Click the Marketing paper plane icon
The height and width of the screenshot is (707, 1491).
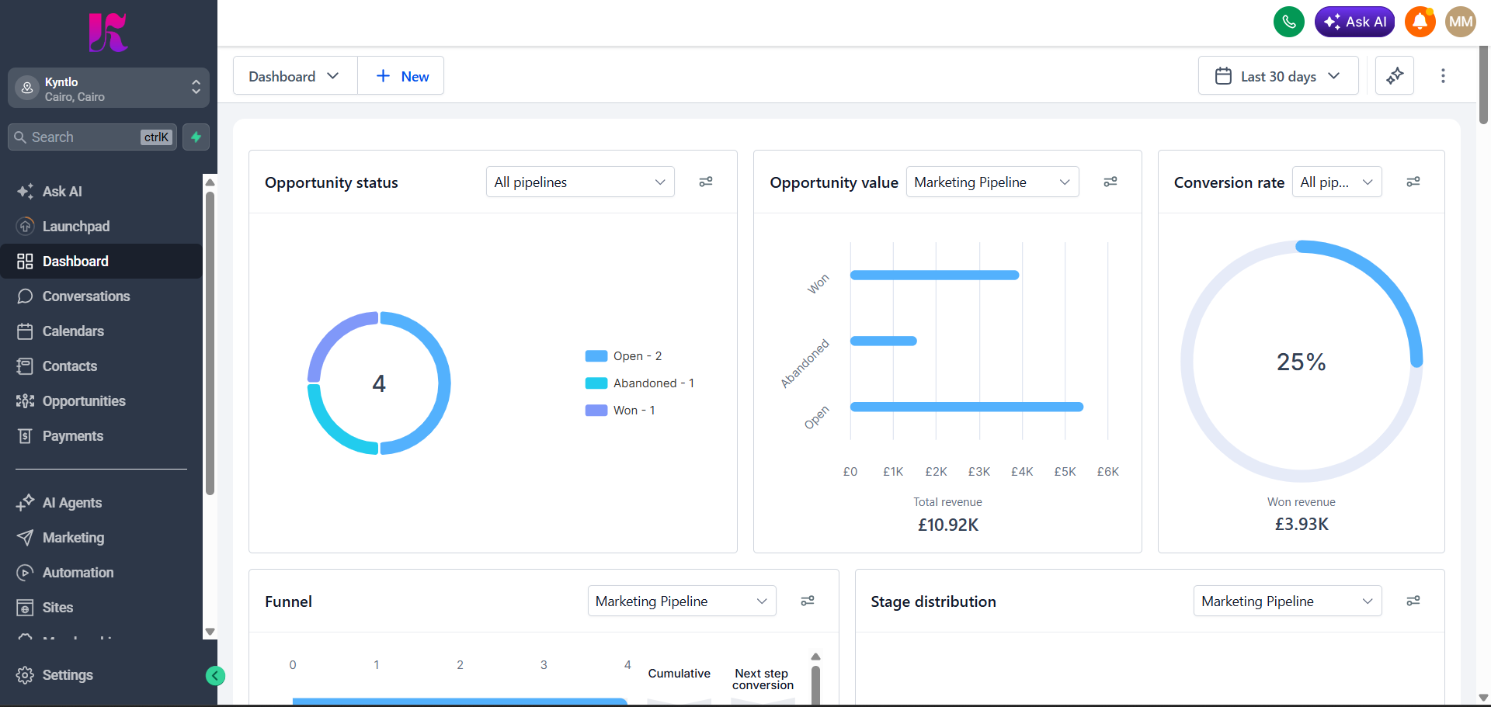25,537
